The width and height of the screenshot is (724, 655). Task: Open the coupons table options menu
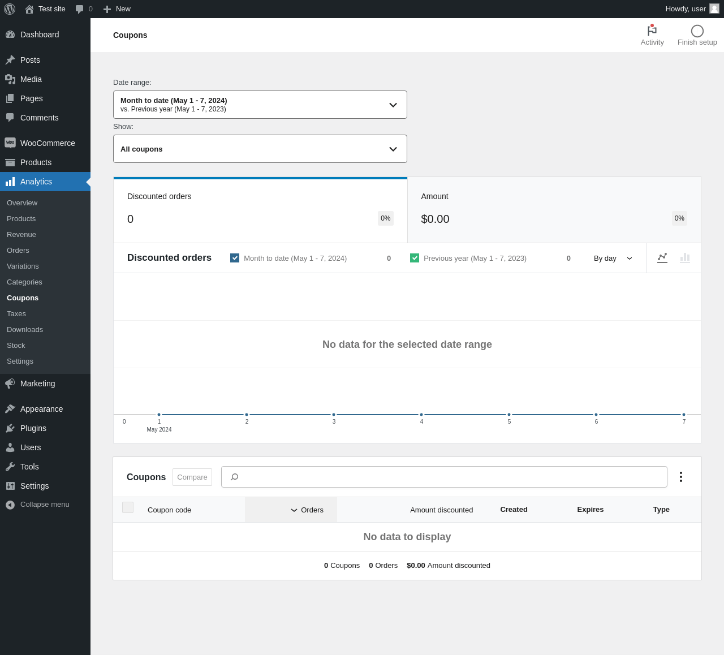[x=681, y=477]
